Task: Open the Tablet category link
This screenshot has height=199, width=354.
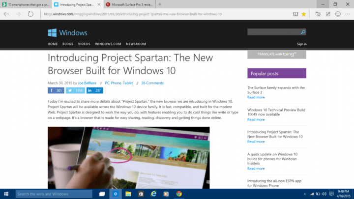Action: coord(128,83)
